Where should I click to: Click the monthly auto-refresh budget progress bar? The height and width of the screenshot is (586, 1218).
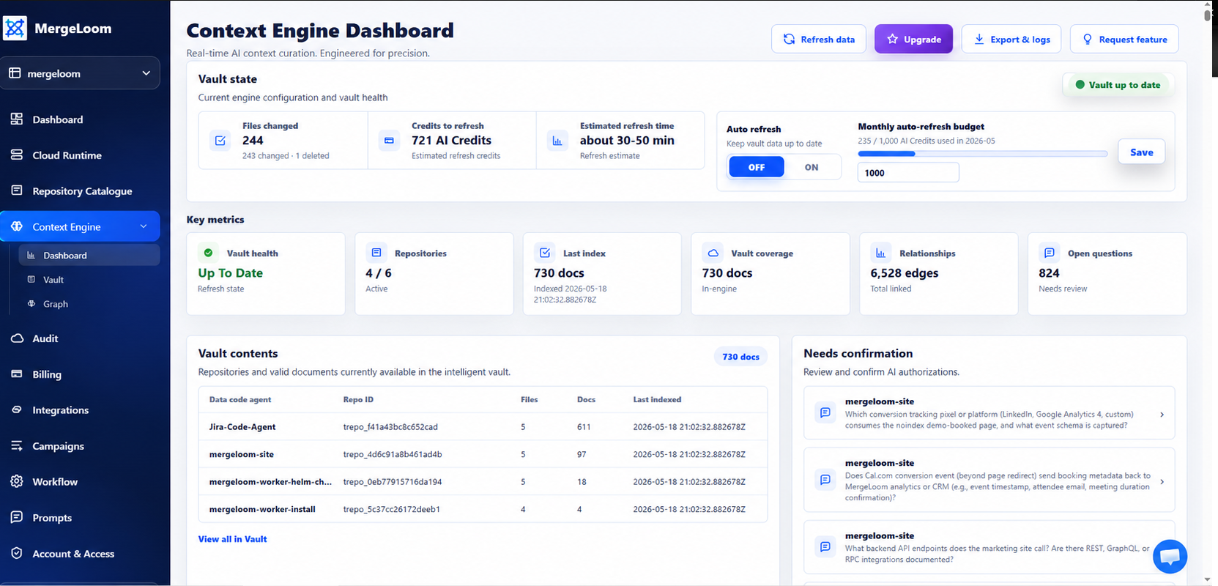[x=982, y=154]
